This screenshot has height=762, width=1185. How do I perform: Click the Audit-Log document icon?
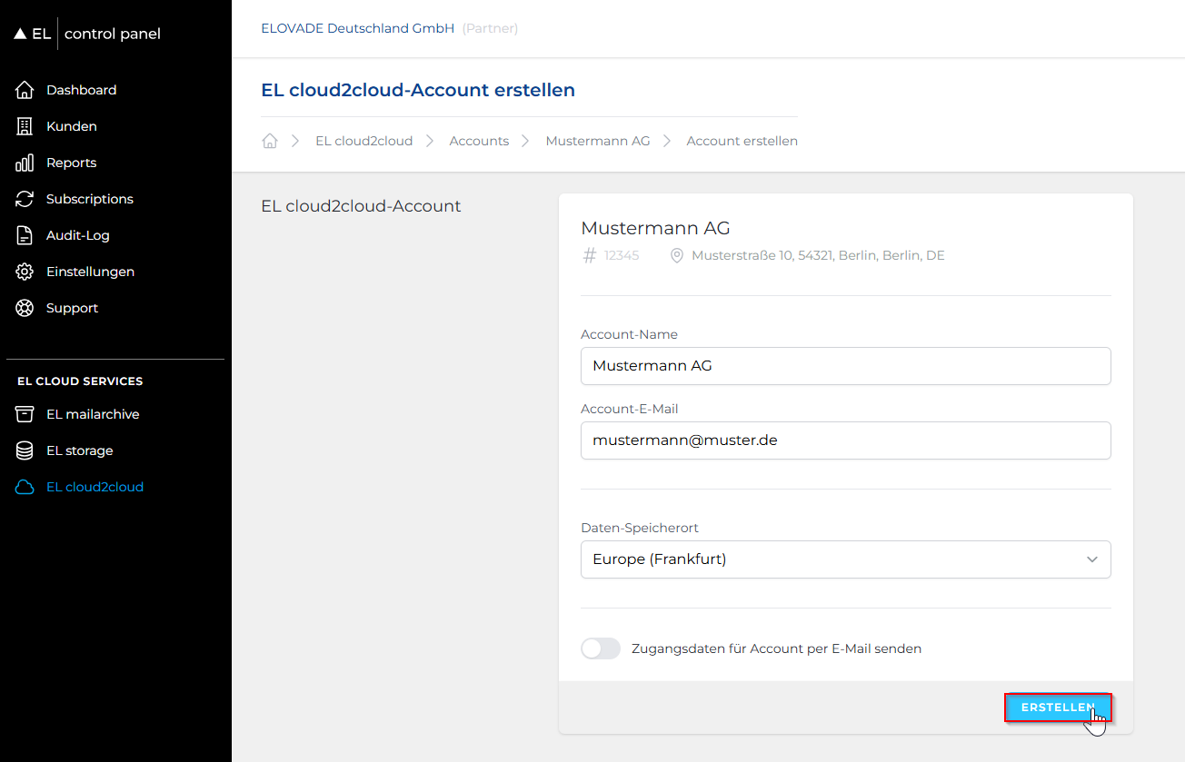tap(25, 235)
